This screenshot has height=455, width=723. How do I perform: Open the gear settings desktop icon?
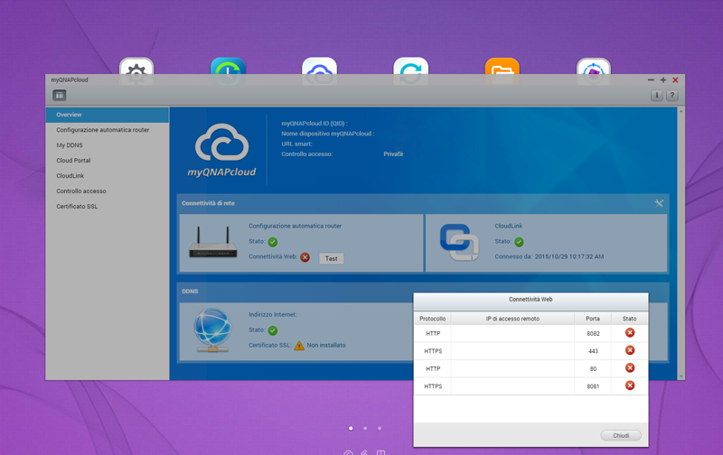136,70
